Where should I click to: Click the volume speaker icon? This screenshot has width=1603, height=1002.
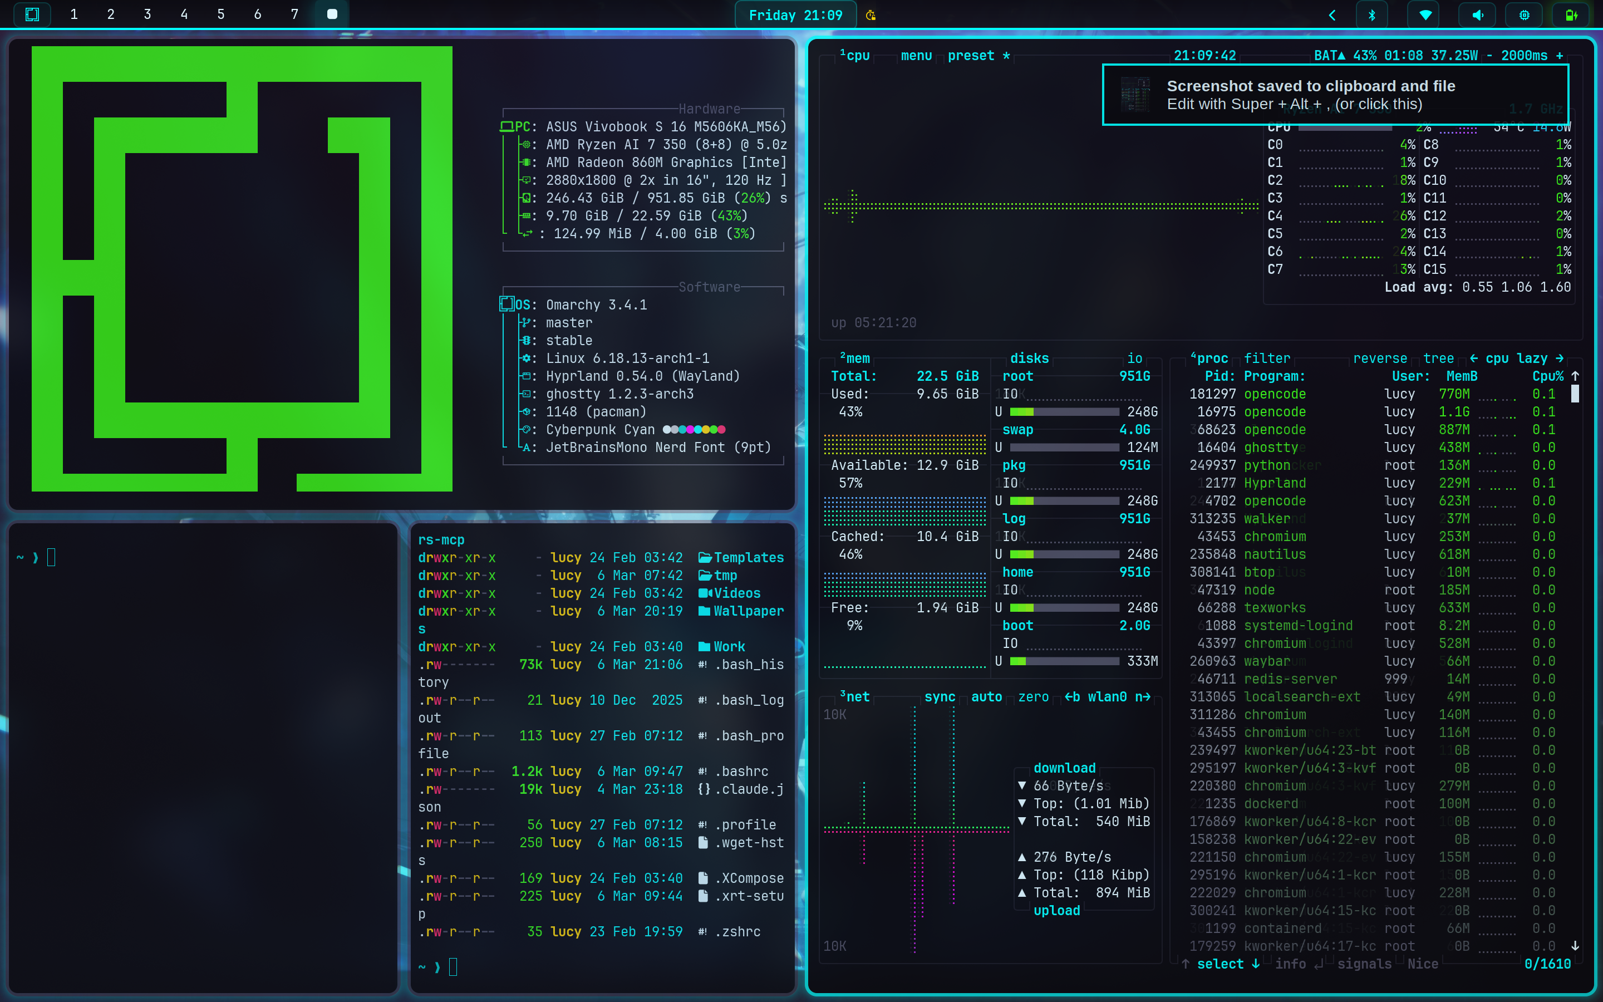click(1477, 14)
